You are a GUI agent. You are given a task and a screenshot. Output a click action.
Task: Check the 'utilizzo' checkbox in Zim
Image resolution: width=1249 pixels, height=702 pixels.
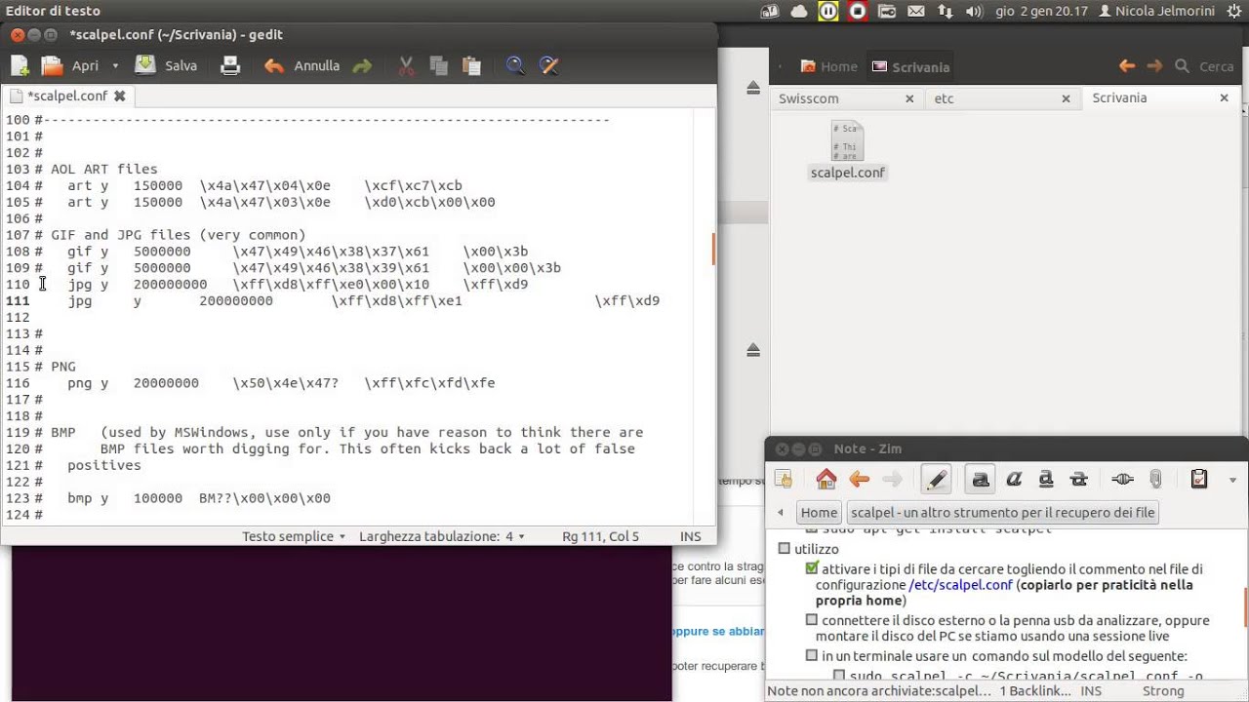pos(784,549)
